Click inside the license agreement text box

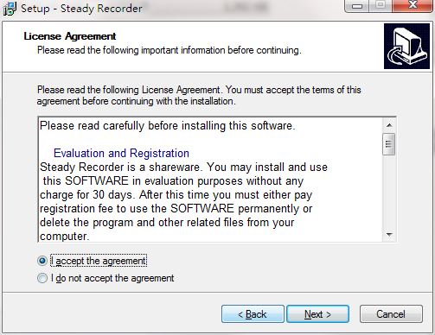(210, 180)
